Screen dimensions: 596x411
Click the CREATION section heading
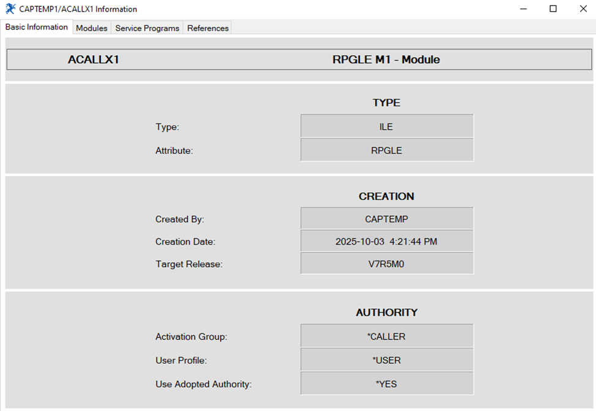tap(386, 196)
